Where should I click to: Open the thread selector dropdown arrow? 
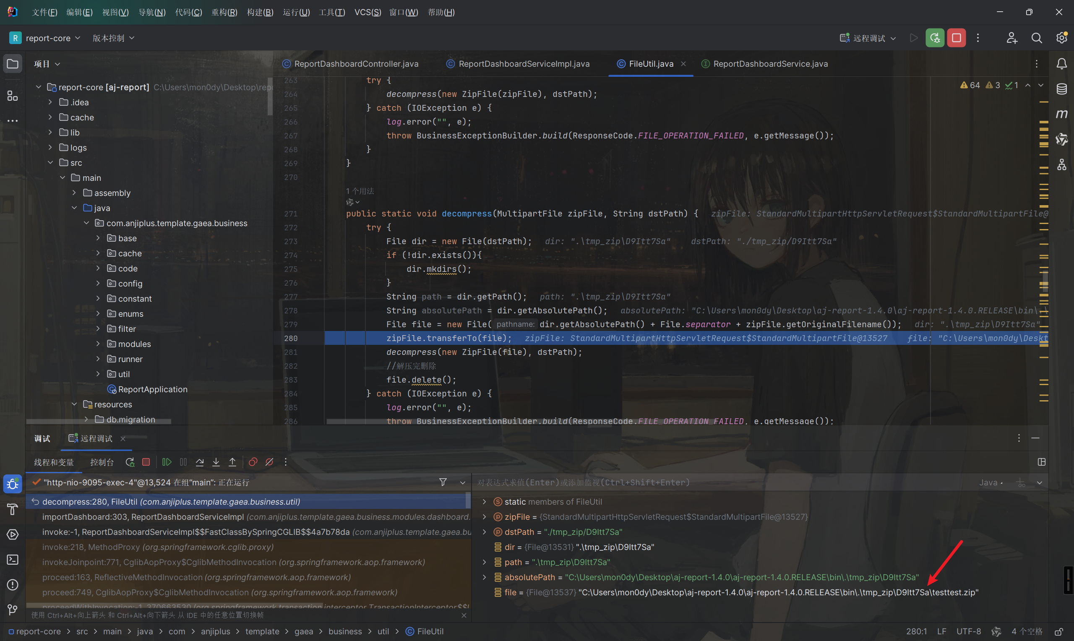coord(462,482)
